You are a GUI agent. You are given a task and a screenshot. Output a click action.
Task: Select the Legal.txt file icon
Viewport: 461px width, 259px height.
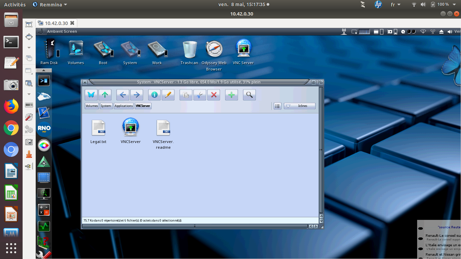(x=99, y=128)
